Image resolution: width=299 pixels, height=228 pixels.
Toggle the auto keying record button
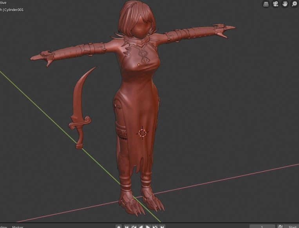coord(119,226)
